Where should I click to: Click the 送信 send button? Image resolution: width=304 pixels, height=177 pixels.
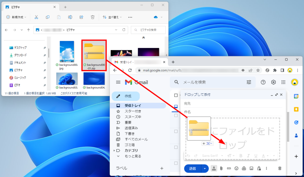click(x=192, y=168)
